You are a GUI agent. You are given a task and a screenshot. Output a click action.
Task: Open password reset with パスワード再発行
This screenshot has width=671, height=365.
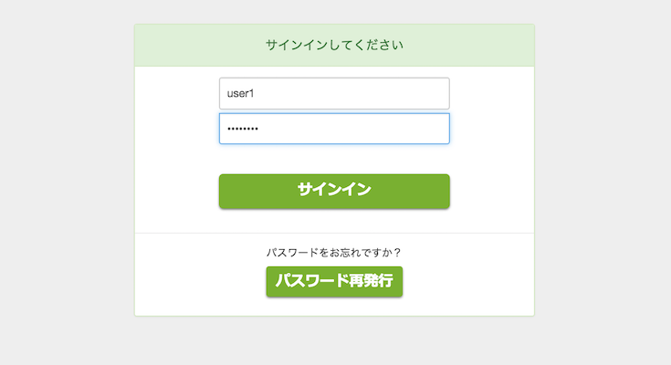coord(334,281)
